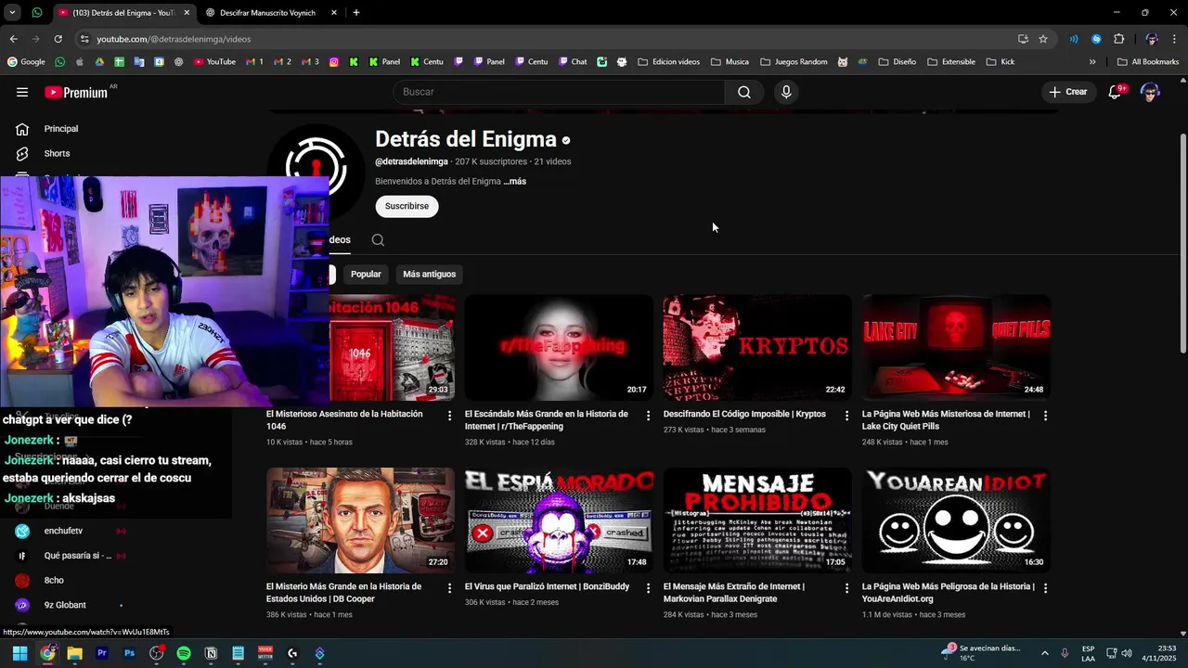Go to Principal in the sidebar

click(61, 129)
